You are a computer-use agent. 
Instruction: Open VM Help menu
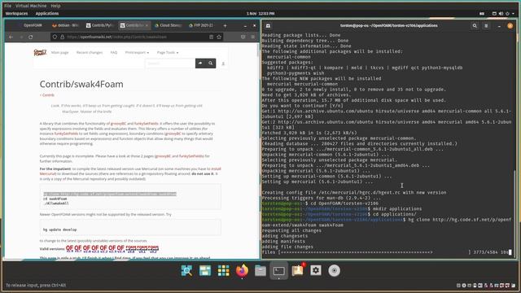pos(55,6)
